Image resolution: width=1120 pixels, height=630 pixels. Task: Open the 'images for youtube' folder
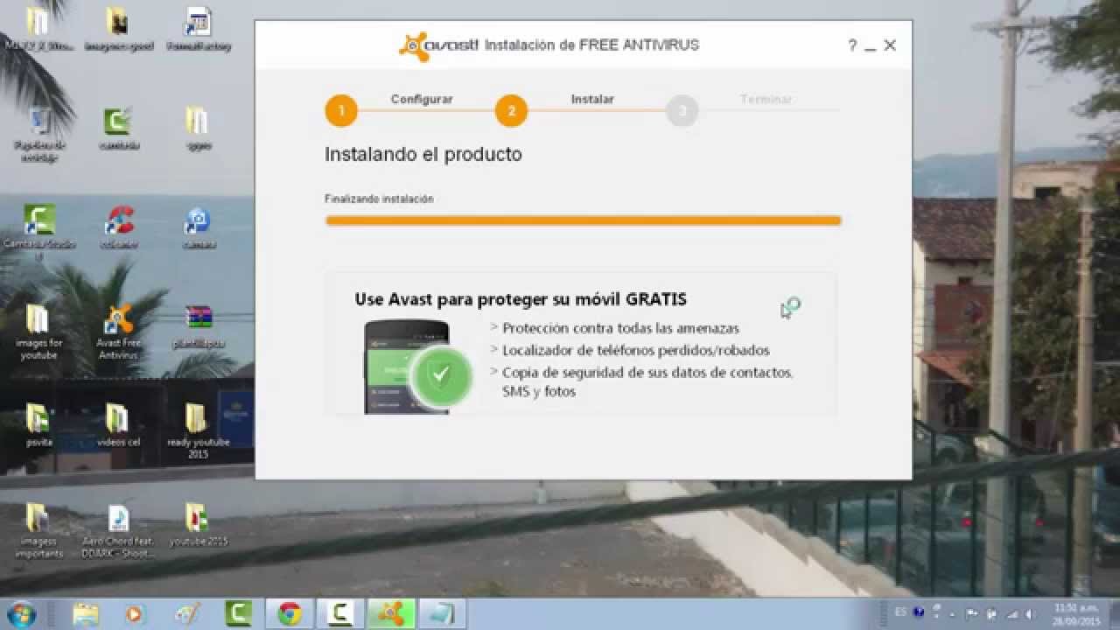38,332
